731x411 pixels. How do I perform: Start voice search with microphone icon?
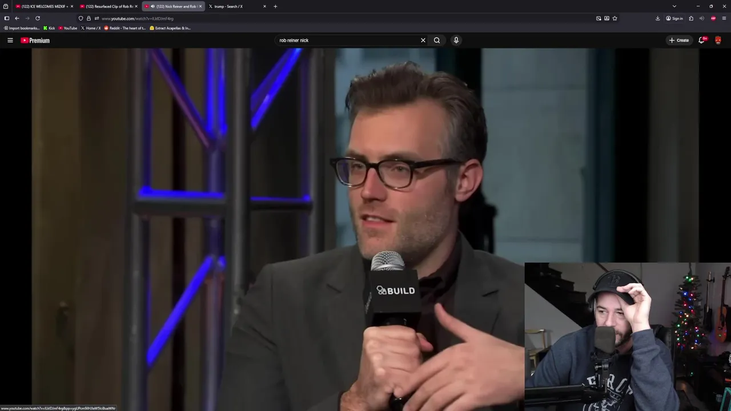456,41
